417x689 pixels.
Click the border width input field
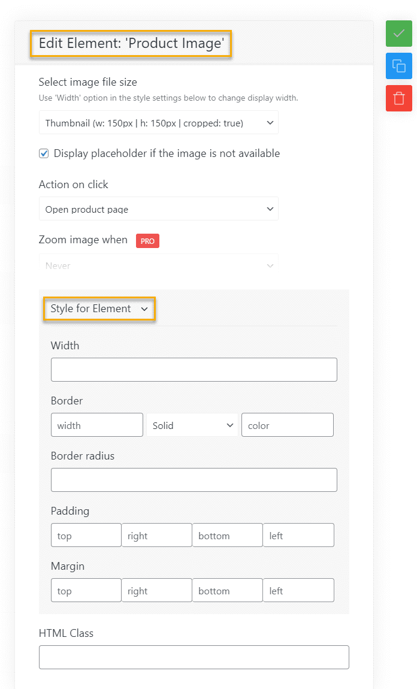(x=96, y=425)
